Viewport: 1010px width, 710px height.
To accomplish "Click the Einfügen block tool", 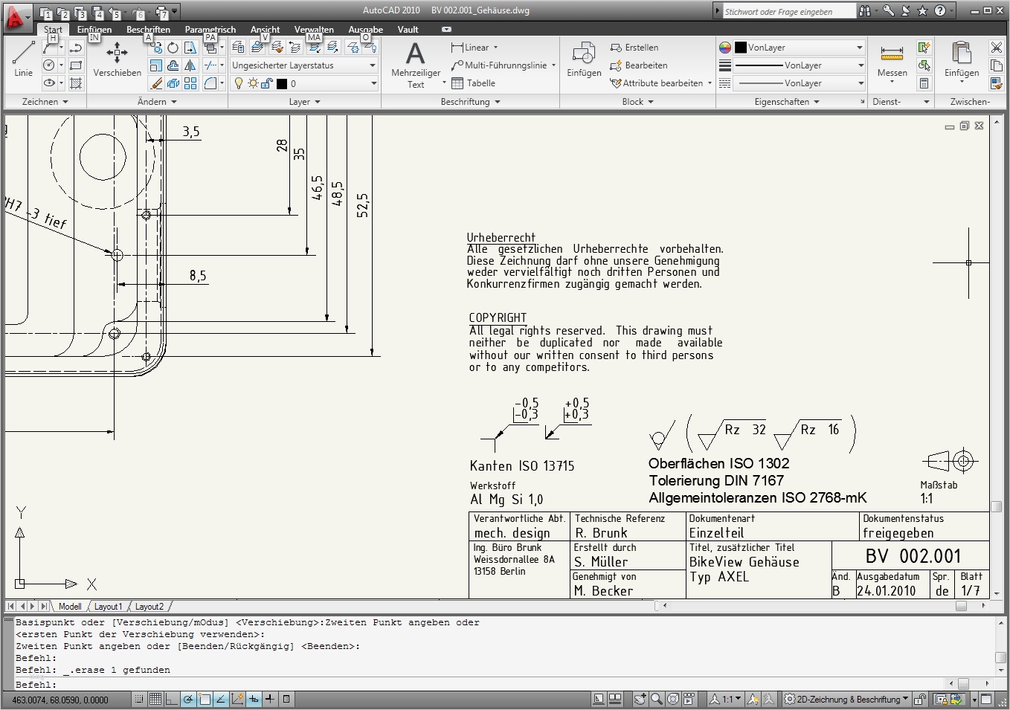I will pos(583,59).
